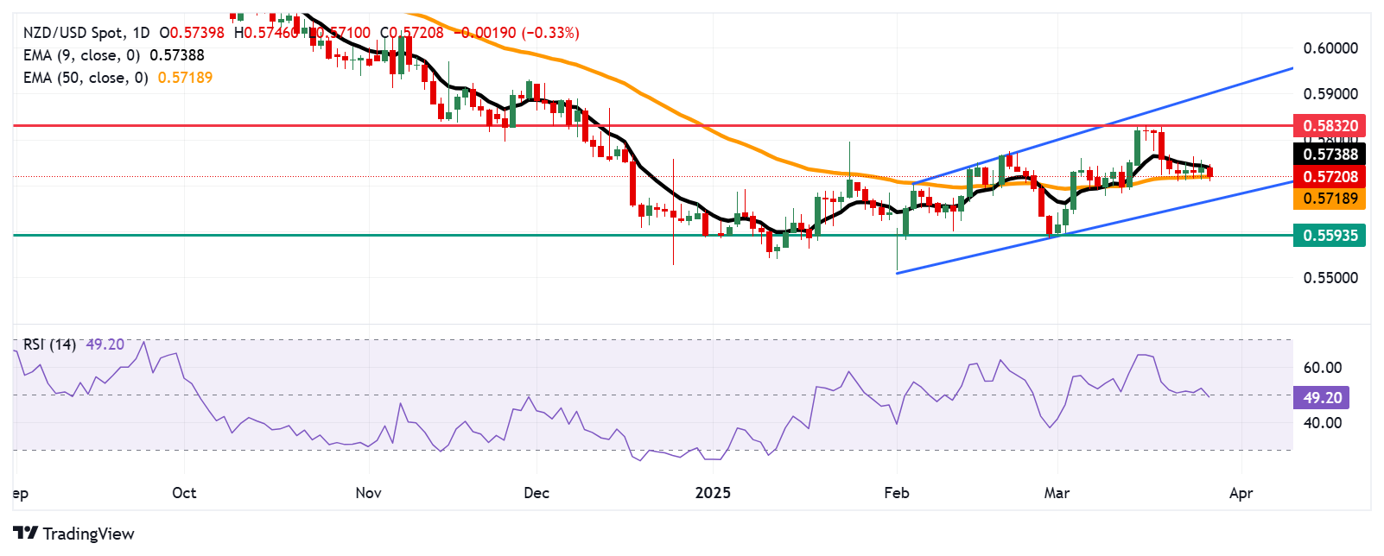Select the NZD/USD Spot symbol title
The width and height of the screenshot is (1384, 556).
pyautogui.click(x=73, y=33)
